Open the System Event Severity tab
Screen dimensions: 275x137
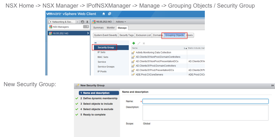pos(106,35)
